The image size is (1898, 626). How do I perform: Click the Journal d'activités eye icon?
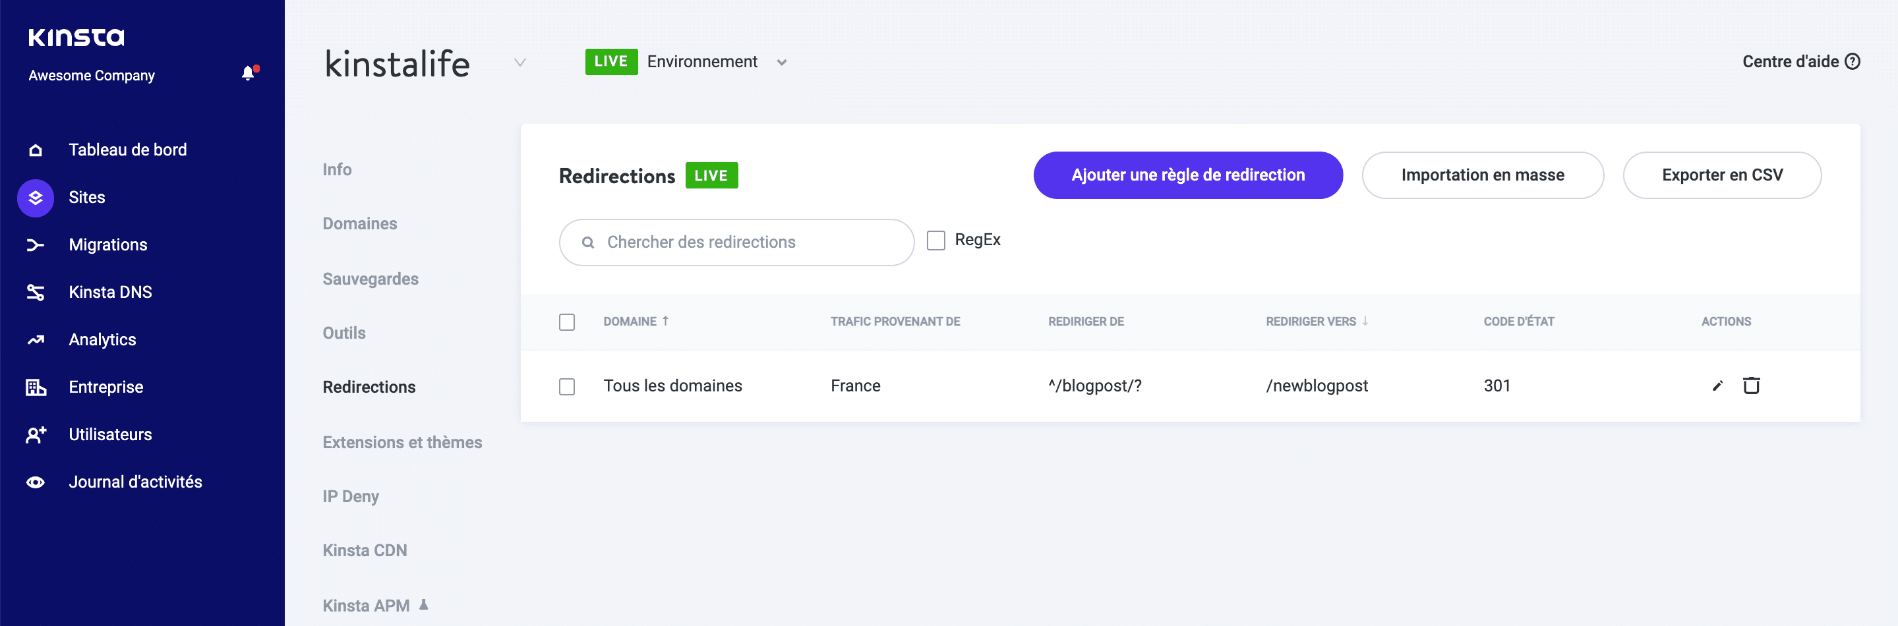36,482
